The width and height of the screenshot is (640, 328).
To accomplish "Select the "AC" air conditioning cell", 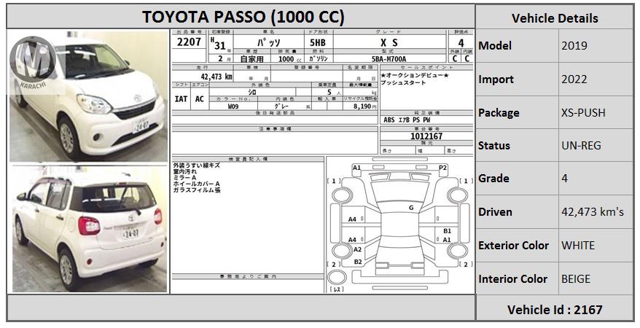I will [x=199, y=98].
